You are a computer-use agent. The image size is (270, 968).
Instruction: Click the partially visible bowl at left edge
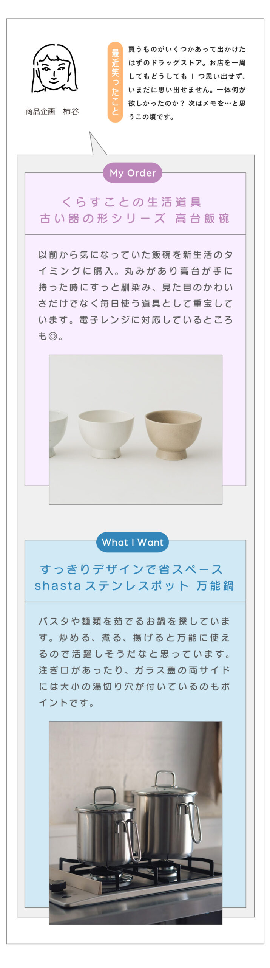pyautogui.click(x=57, y=431)
